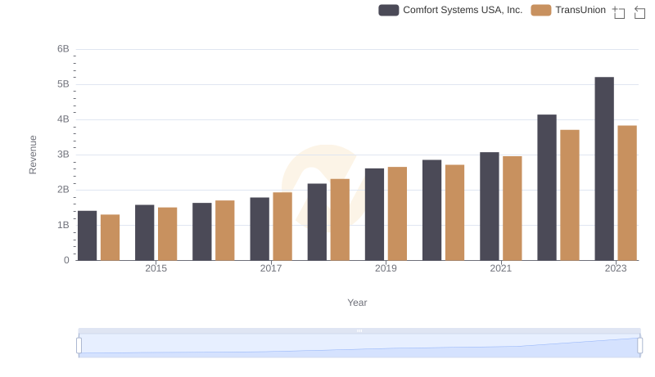The image size is (655, 377).
Task: Click the zoom reset icon
Action: point(639,12)
